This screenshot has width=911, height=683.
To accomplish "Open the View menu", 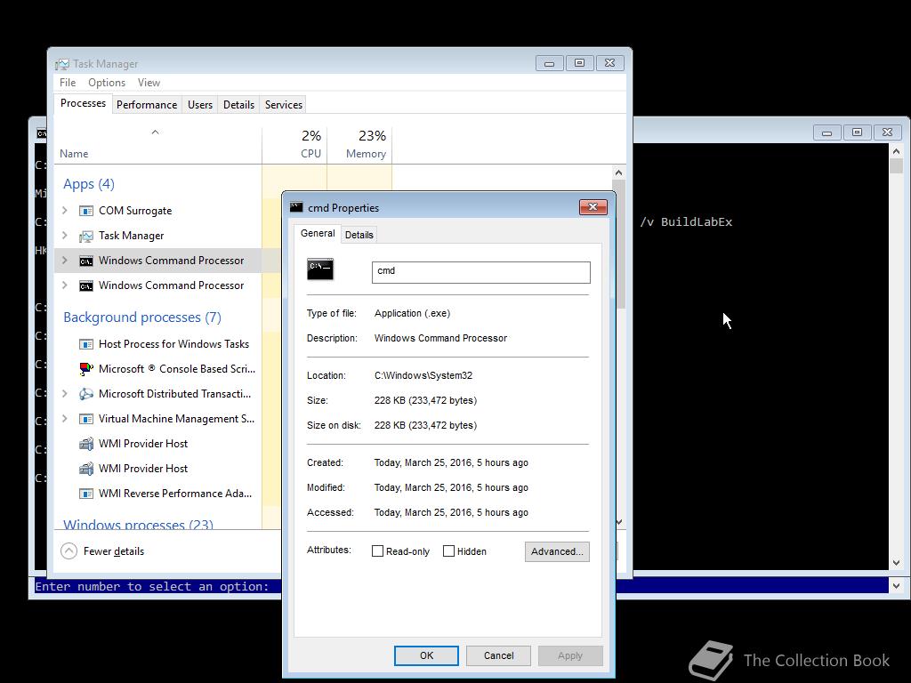I will coord(149,83).
